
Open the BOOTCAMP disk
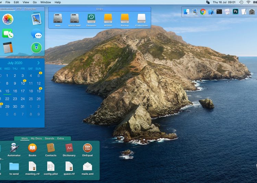point(74,18)
